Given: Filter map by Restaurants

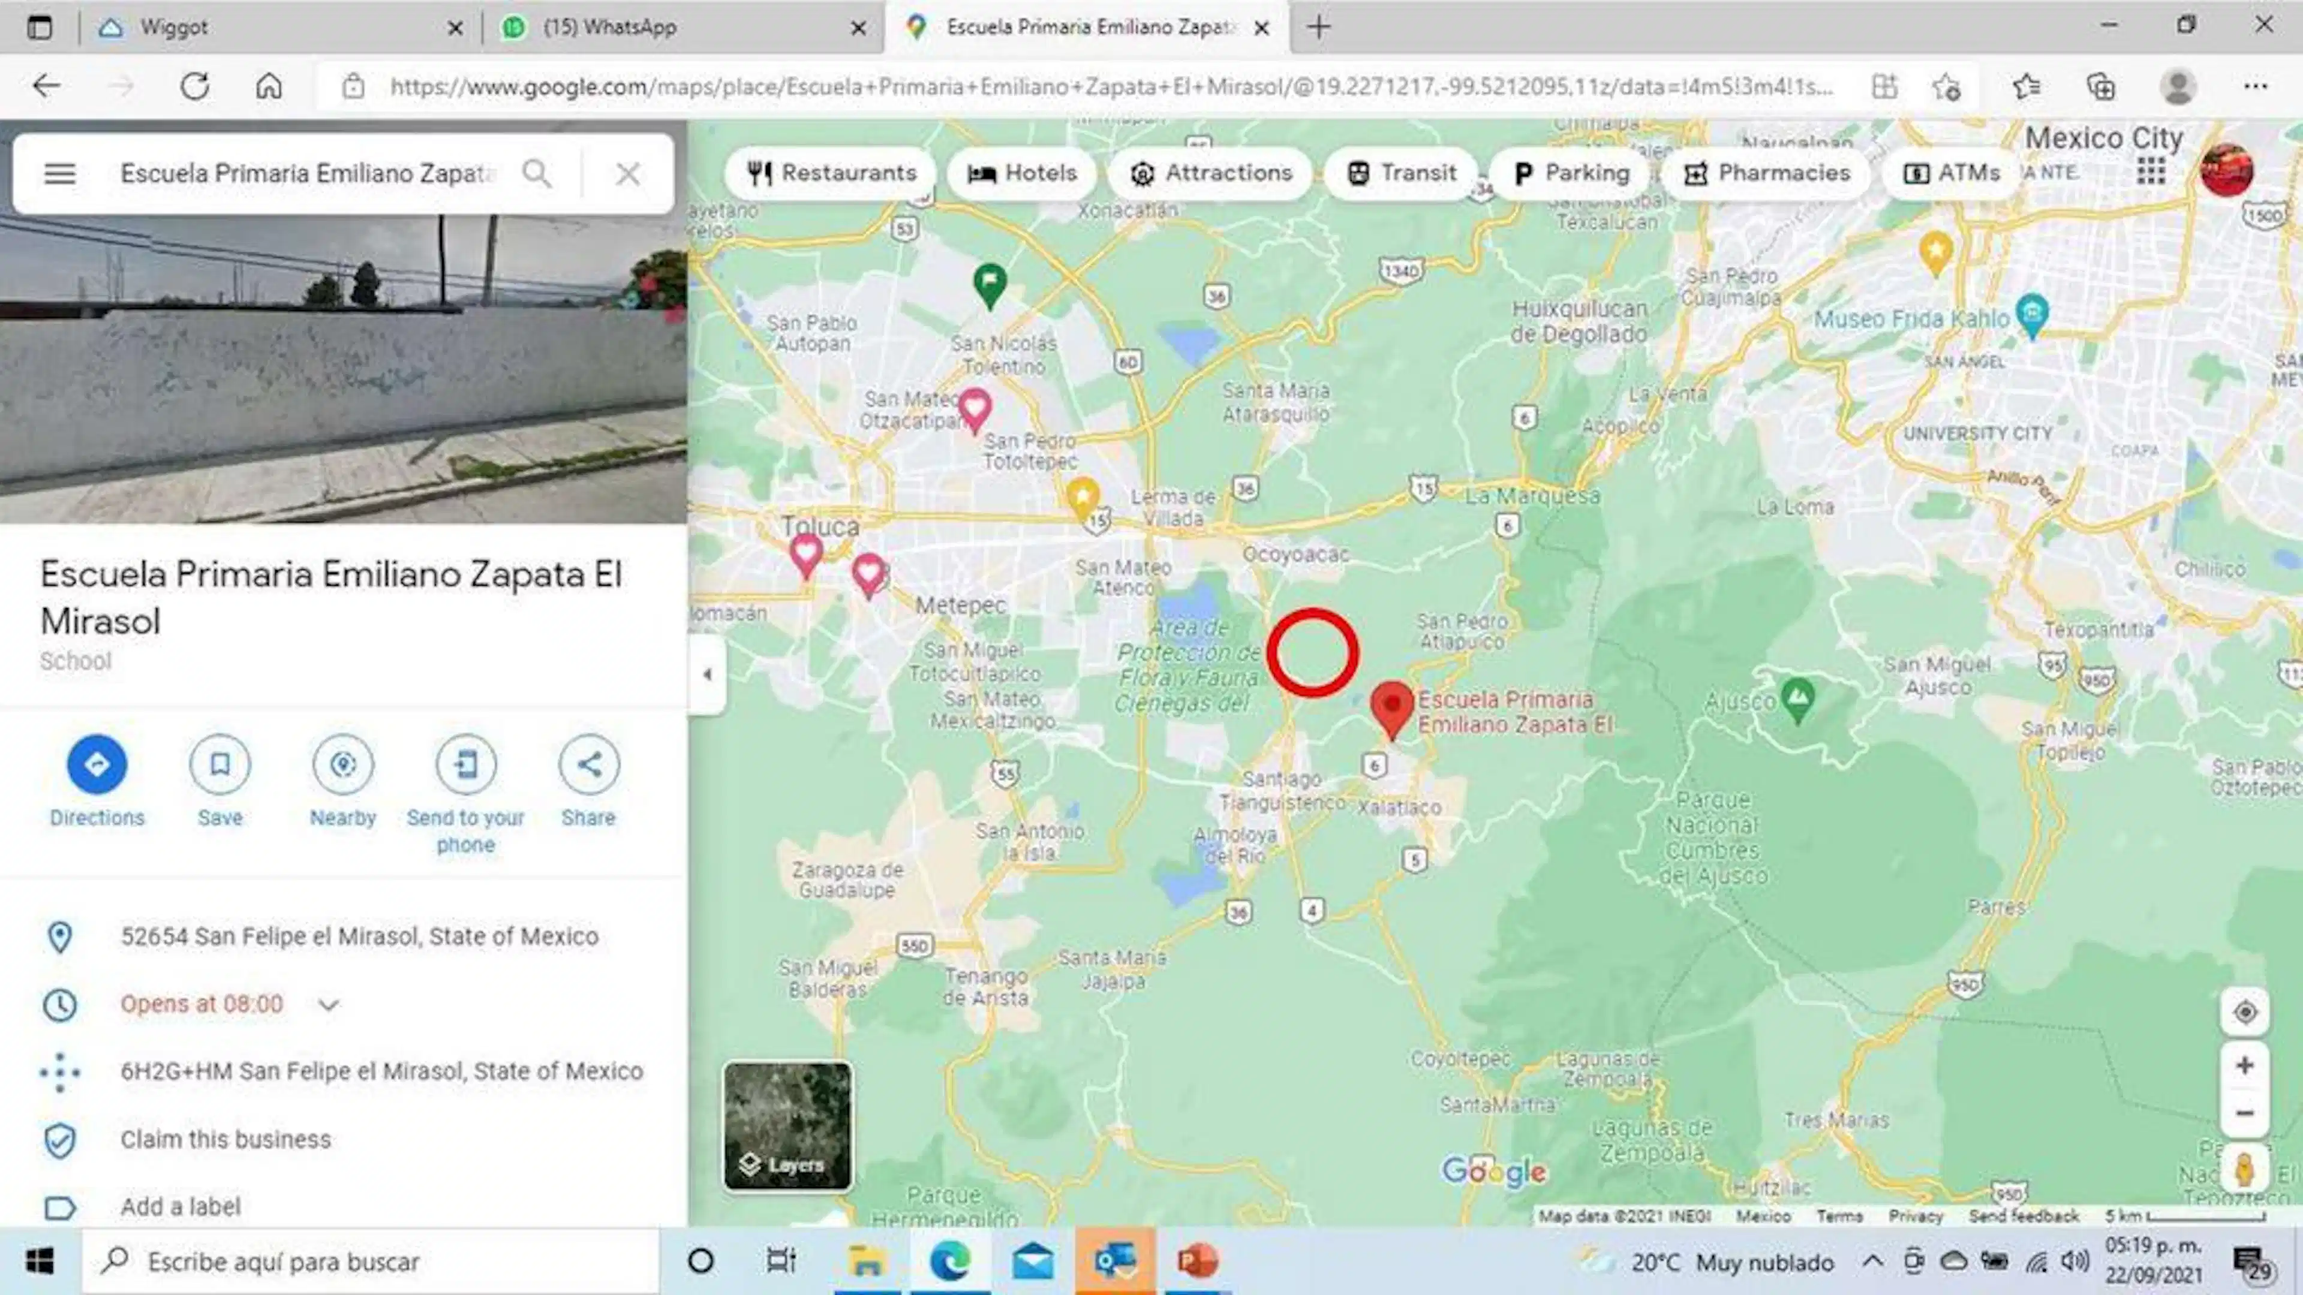Looking at the screenshot, I should coord(831,173).
